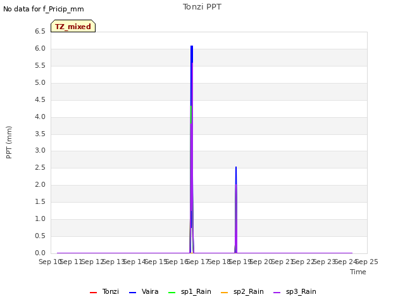Image resolution: width=405 pixels, height=304 pixels.
Task: Toggle the sp2_Rain legend entry
Action: pos(242,291)
